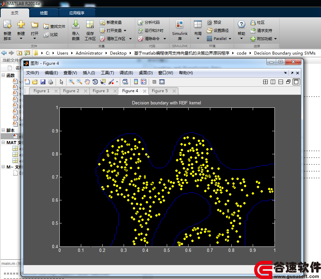This screenshot has width=321, height=279.
Task: Insert a legend via toolbar icon
Action: point(144,82)
